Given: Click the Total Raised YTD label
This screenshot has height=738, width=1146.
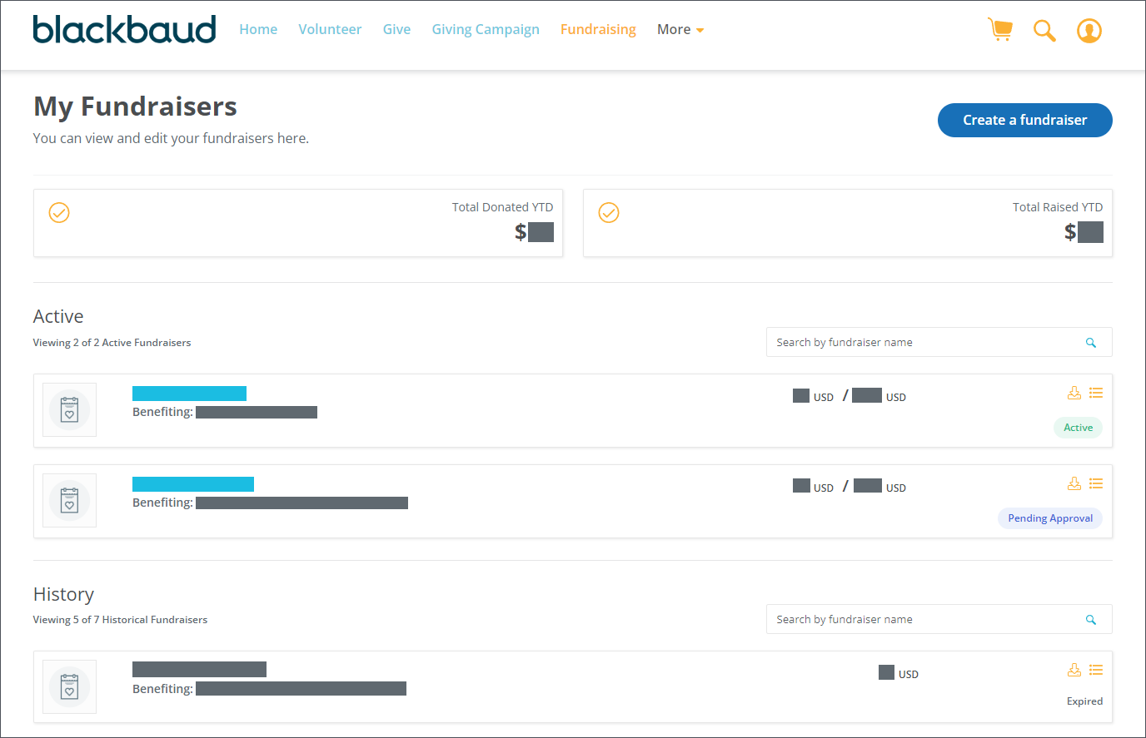Looking at the screenshot, I should pyautogui.click(x=1058, y=207).
